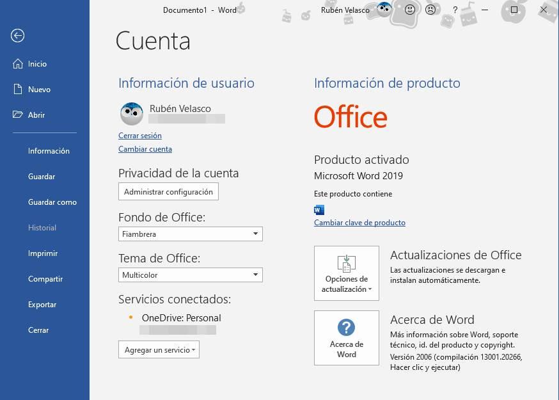
Task: Click the Office logo text
Action: [350, 116]
